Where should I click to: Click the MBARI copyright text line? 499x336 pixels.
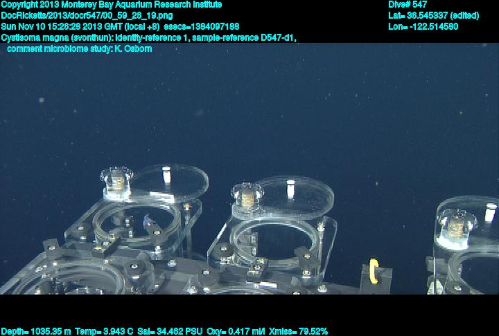click(x=111, y=5)
